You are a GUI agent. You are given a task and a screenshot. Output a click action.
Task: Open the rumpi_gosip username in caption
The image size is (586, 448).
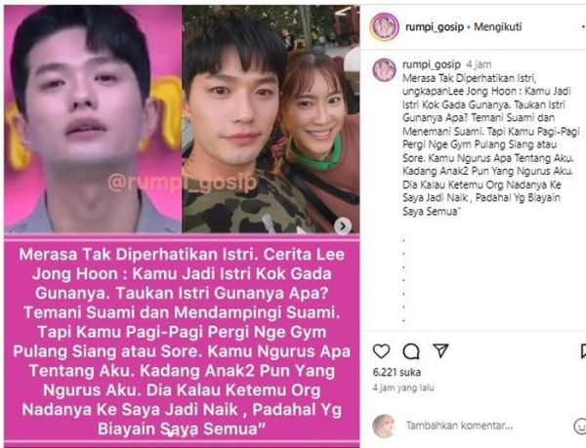coord(432,64)
